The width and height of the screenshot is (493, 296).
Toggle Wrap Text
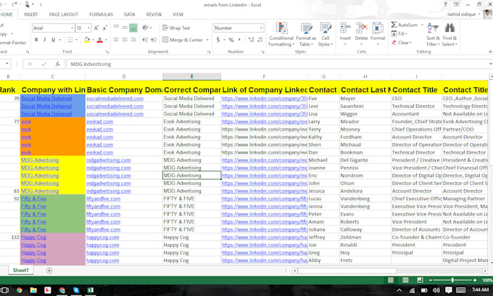tap(176, 28)
